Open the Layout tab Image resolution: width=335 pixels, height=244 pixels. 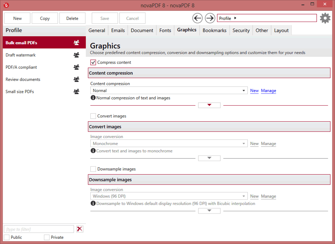pyautogui.click(x=281, y=30)
